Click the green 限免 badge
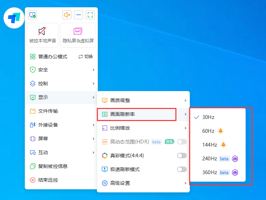266x200 pixels. click(x=169, y=142)
